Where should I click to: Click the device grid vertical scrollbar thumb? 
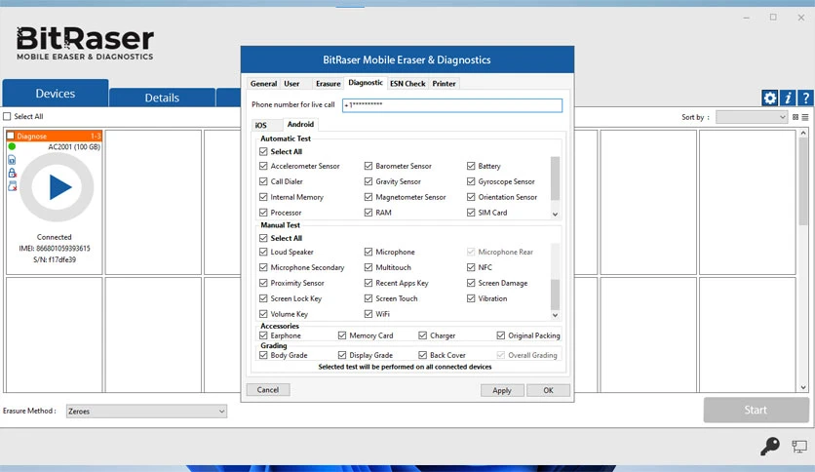(x=803, y=182)
